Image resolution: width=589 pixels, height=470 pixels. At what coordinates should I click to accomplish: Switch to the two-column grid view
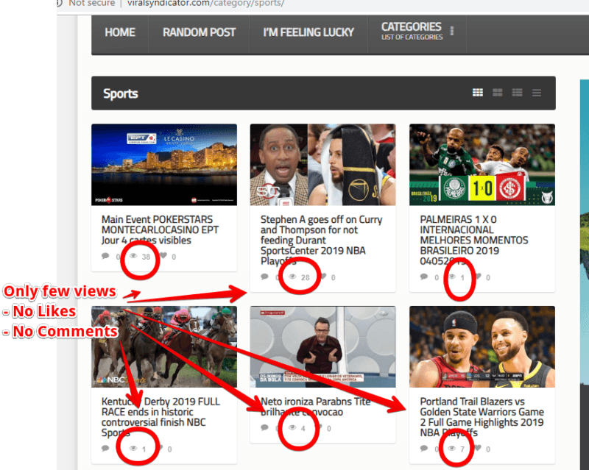(498, 93)
